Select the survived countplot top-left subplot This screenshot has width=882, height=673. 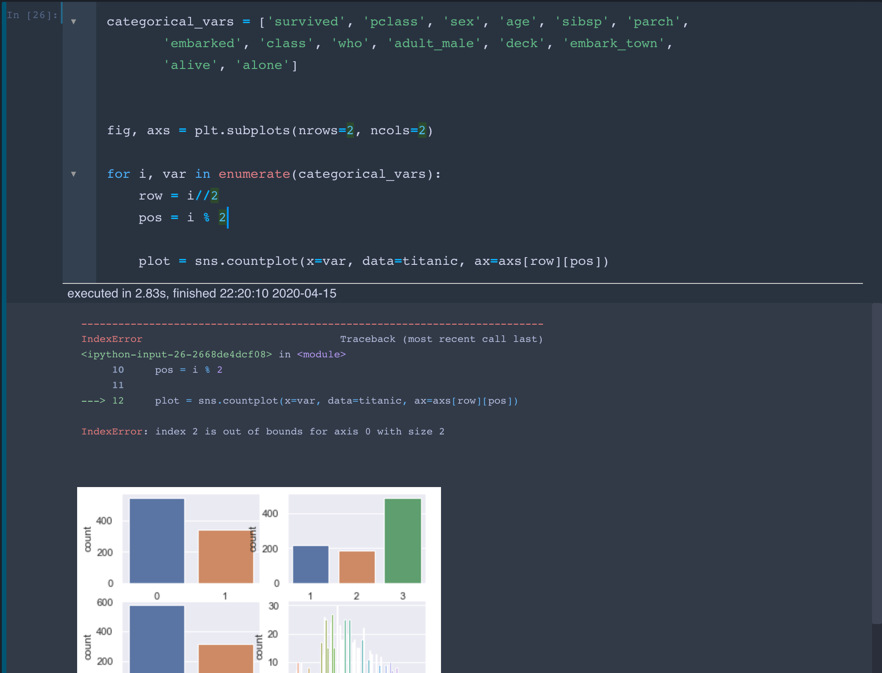(x=191, y=540)
